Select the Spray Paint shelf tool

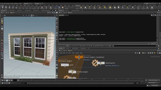pos(42,8)
